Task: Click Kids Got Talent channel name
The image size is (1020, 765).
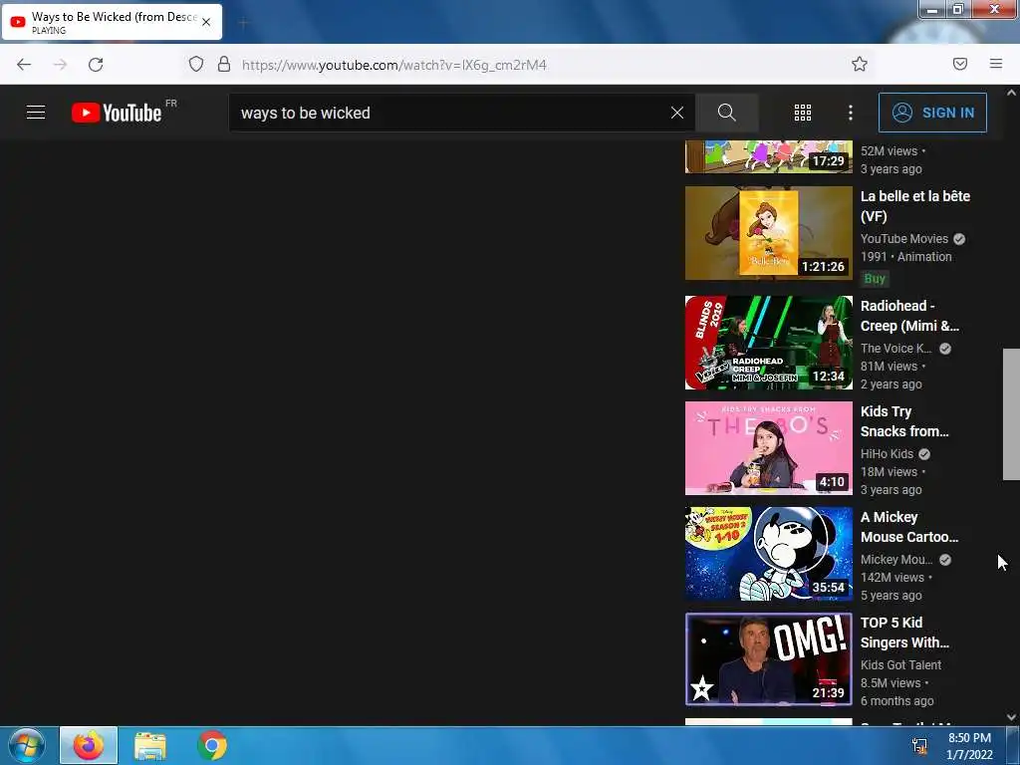Action: click(x=900, y=664)
